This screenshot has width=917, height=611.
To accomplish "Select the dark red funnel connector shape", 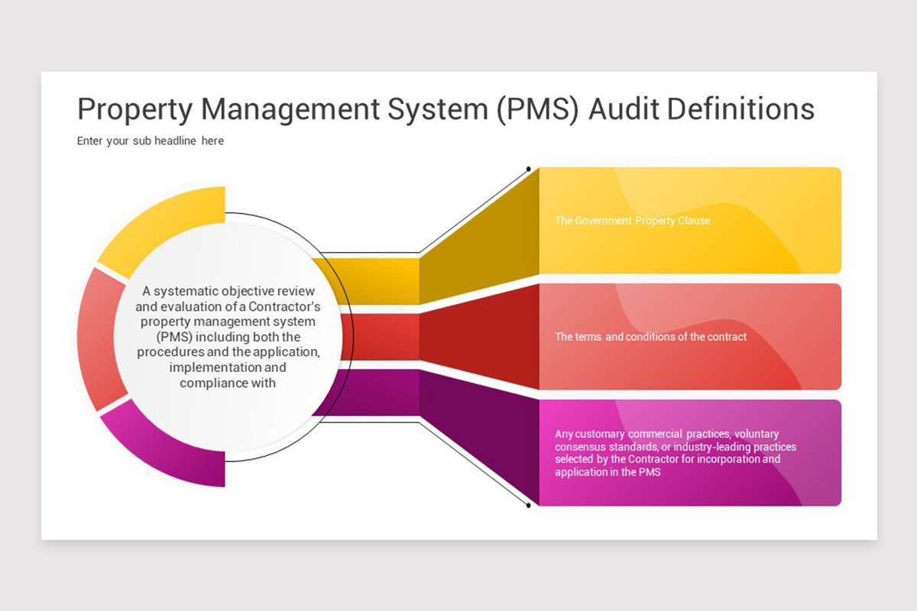I will 479,337.
